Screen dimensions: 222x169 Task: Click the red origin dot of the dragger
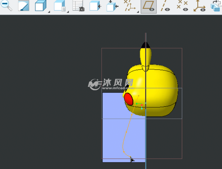142,105
